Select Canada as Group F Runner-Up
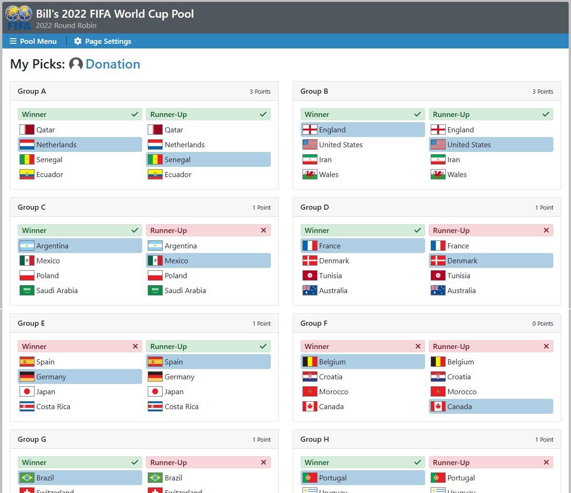 coord(491,406)
